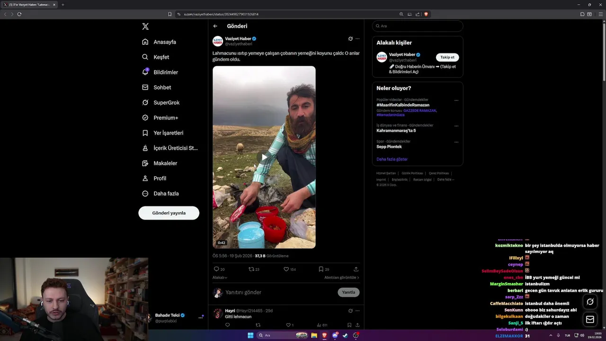
Task: Open a new browser tab
Action: click(63, 5)
